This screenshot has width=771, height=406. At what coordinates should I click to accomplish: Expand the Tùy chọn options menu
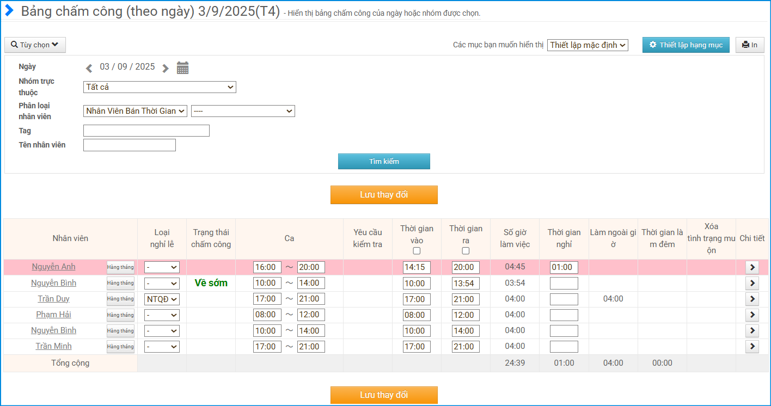[x=35, y=45]
